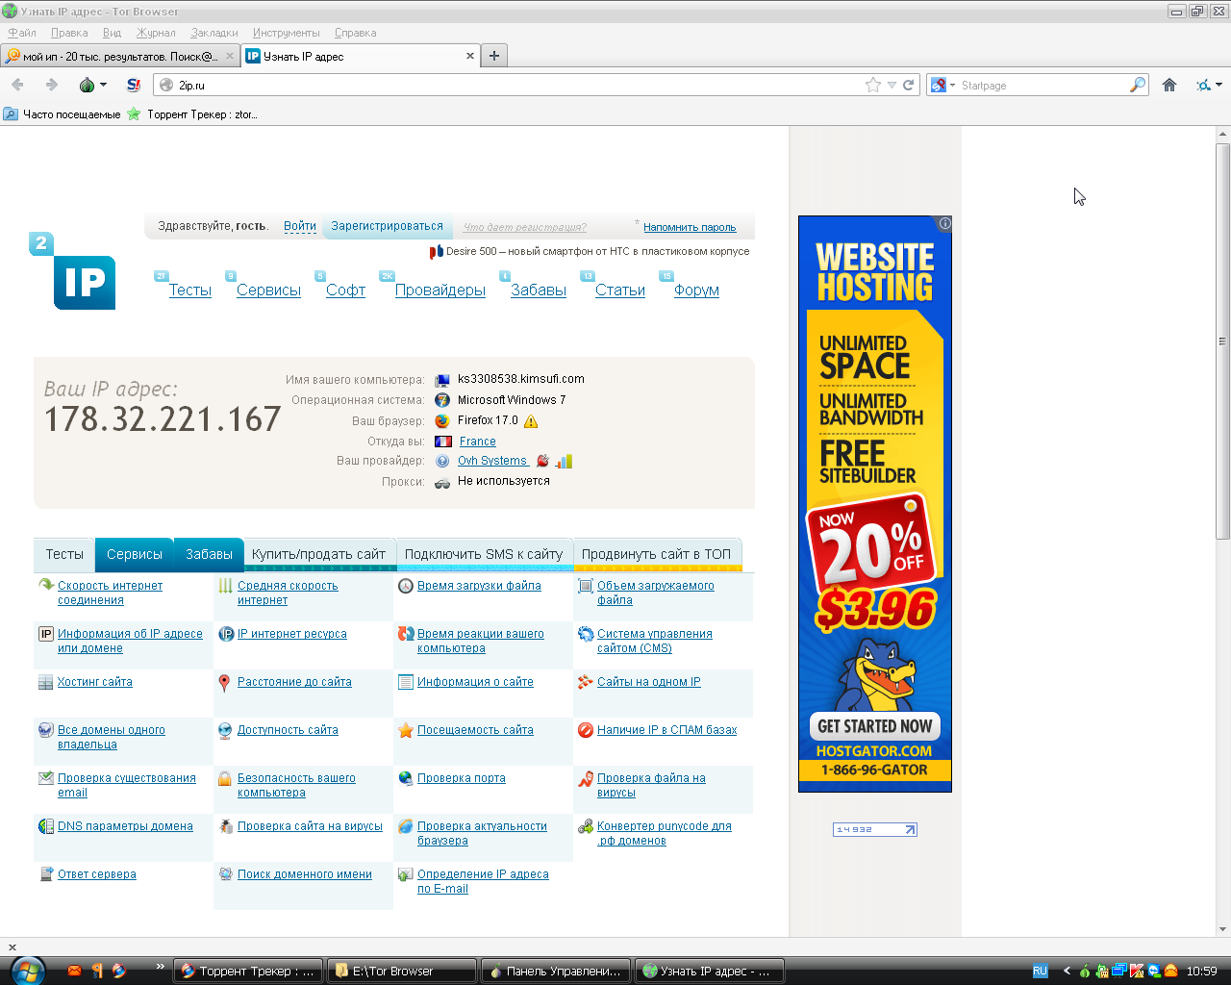Click 'Скорость интернет соединения' icon
Viewport: 1231px width, 985px height.
coord(45,585)
